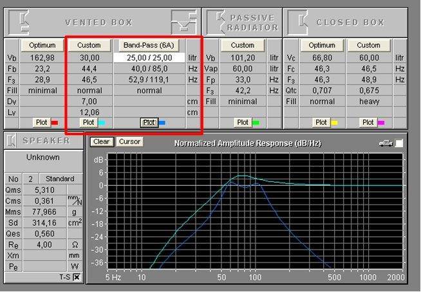The width and height of the screenshot is (421, 292).
Task: Enable the graph Cursor
Action: 129,141
